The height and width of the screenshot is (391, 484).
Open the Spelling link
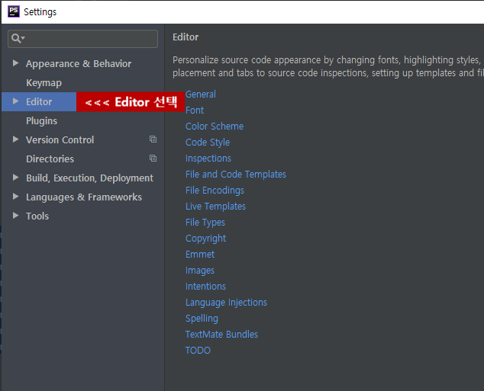[202, 319]
